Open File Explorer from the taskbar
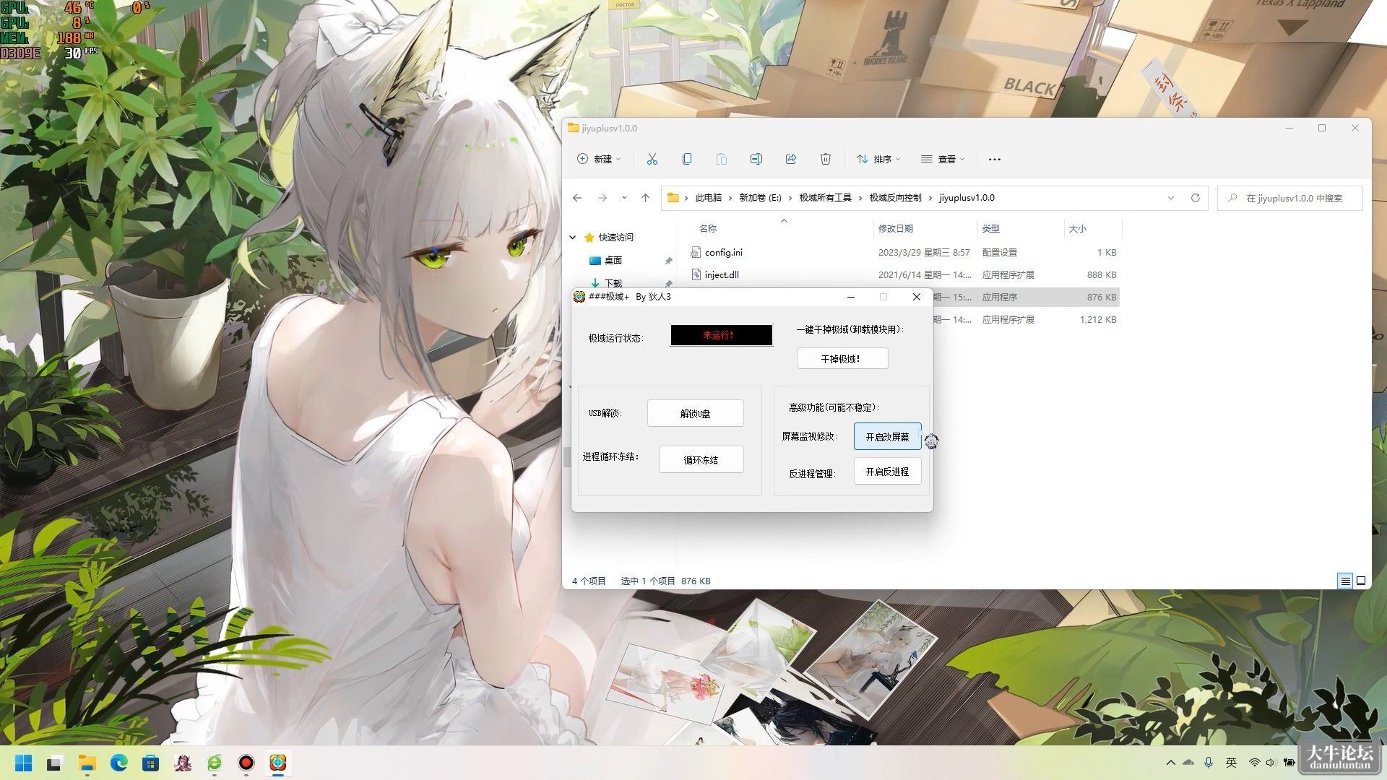The height and width of the screenshot is (780, 1387). point(87,763)
